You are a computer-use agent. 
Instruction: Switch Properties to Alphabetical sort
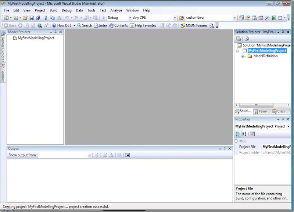tap(244, 134)
